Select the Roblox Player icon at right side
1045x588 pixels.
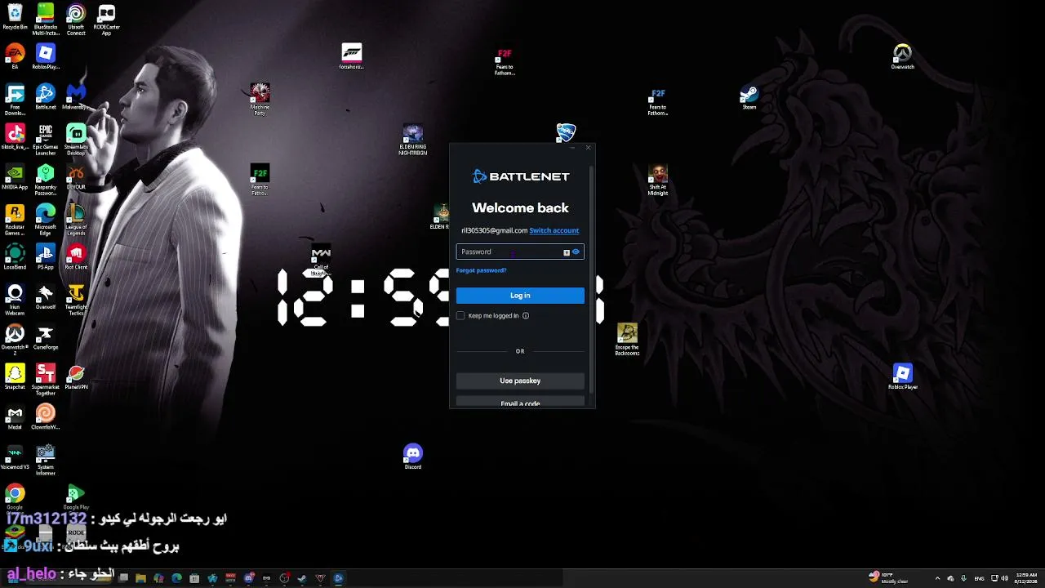point(902,376)
